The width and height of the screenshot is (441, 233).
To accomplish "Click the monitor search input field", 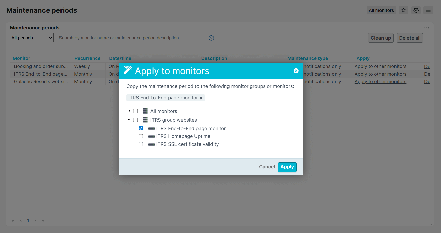I will (132, 38).
